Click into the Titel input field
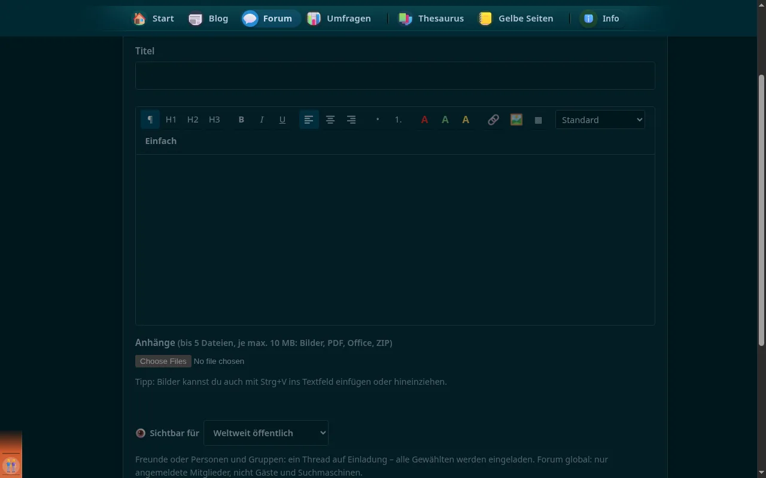This screenshot has width=766, height=478. click(395, 76)
